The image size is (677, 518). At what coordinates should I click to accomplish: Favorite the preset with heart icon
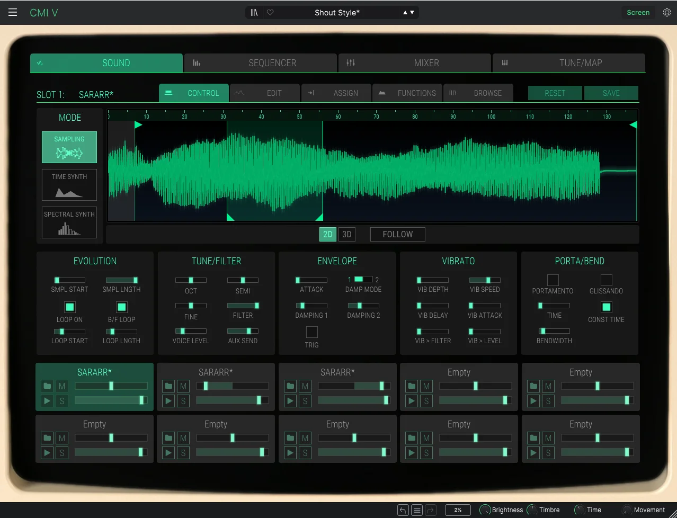(270, 12)
